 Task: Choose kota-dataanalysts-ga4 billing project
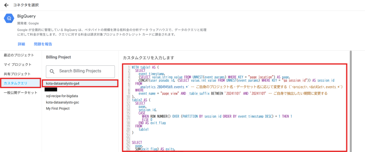click(x=80, y=83)
